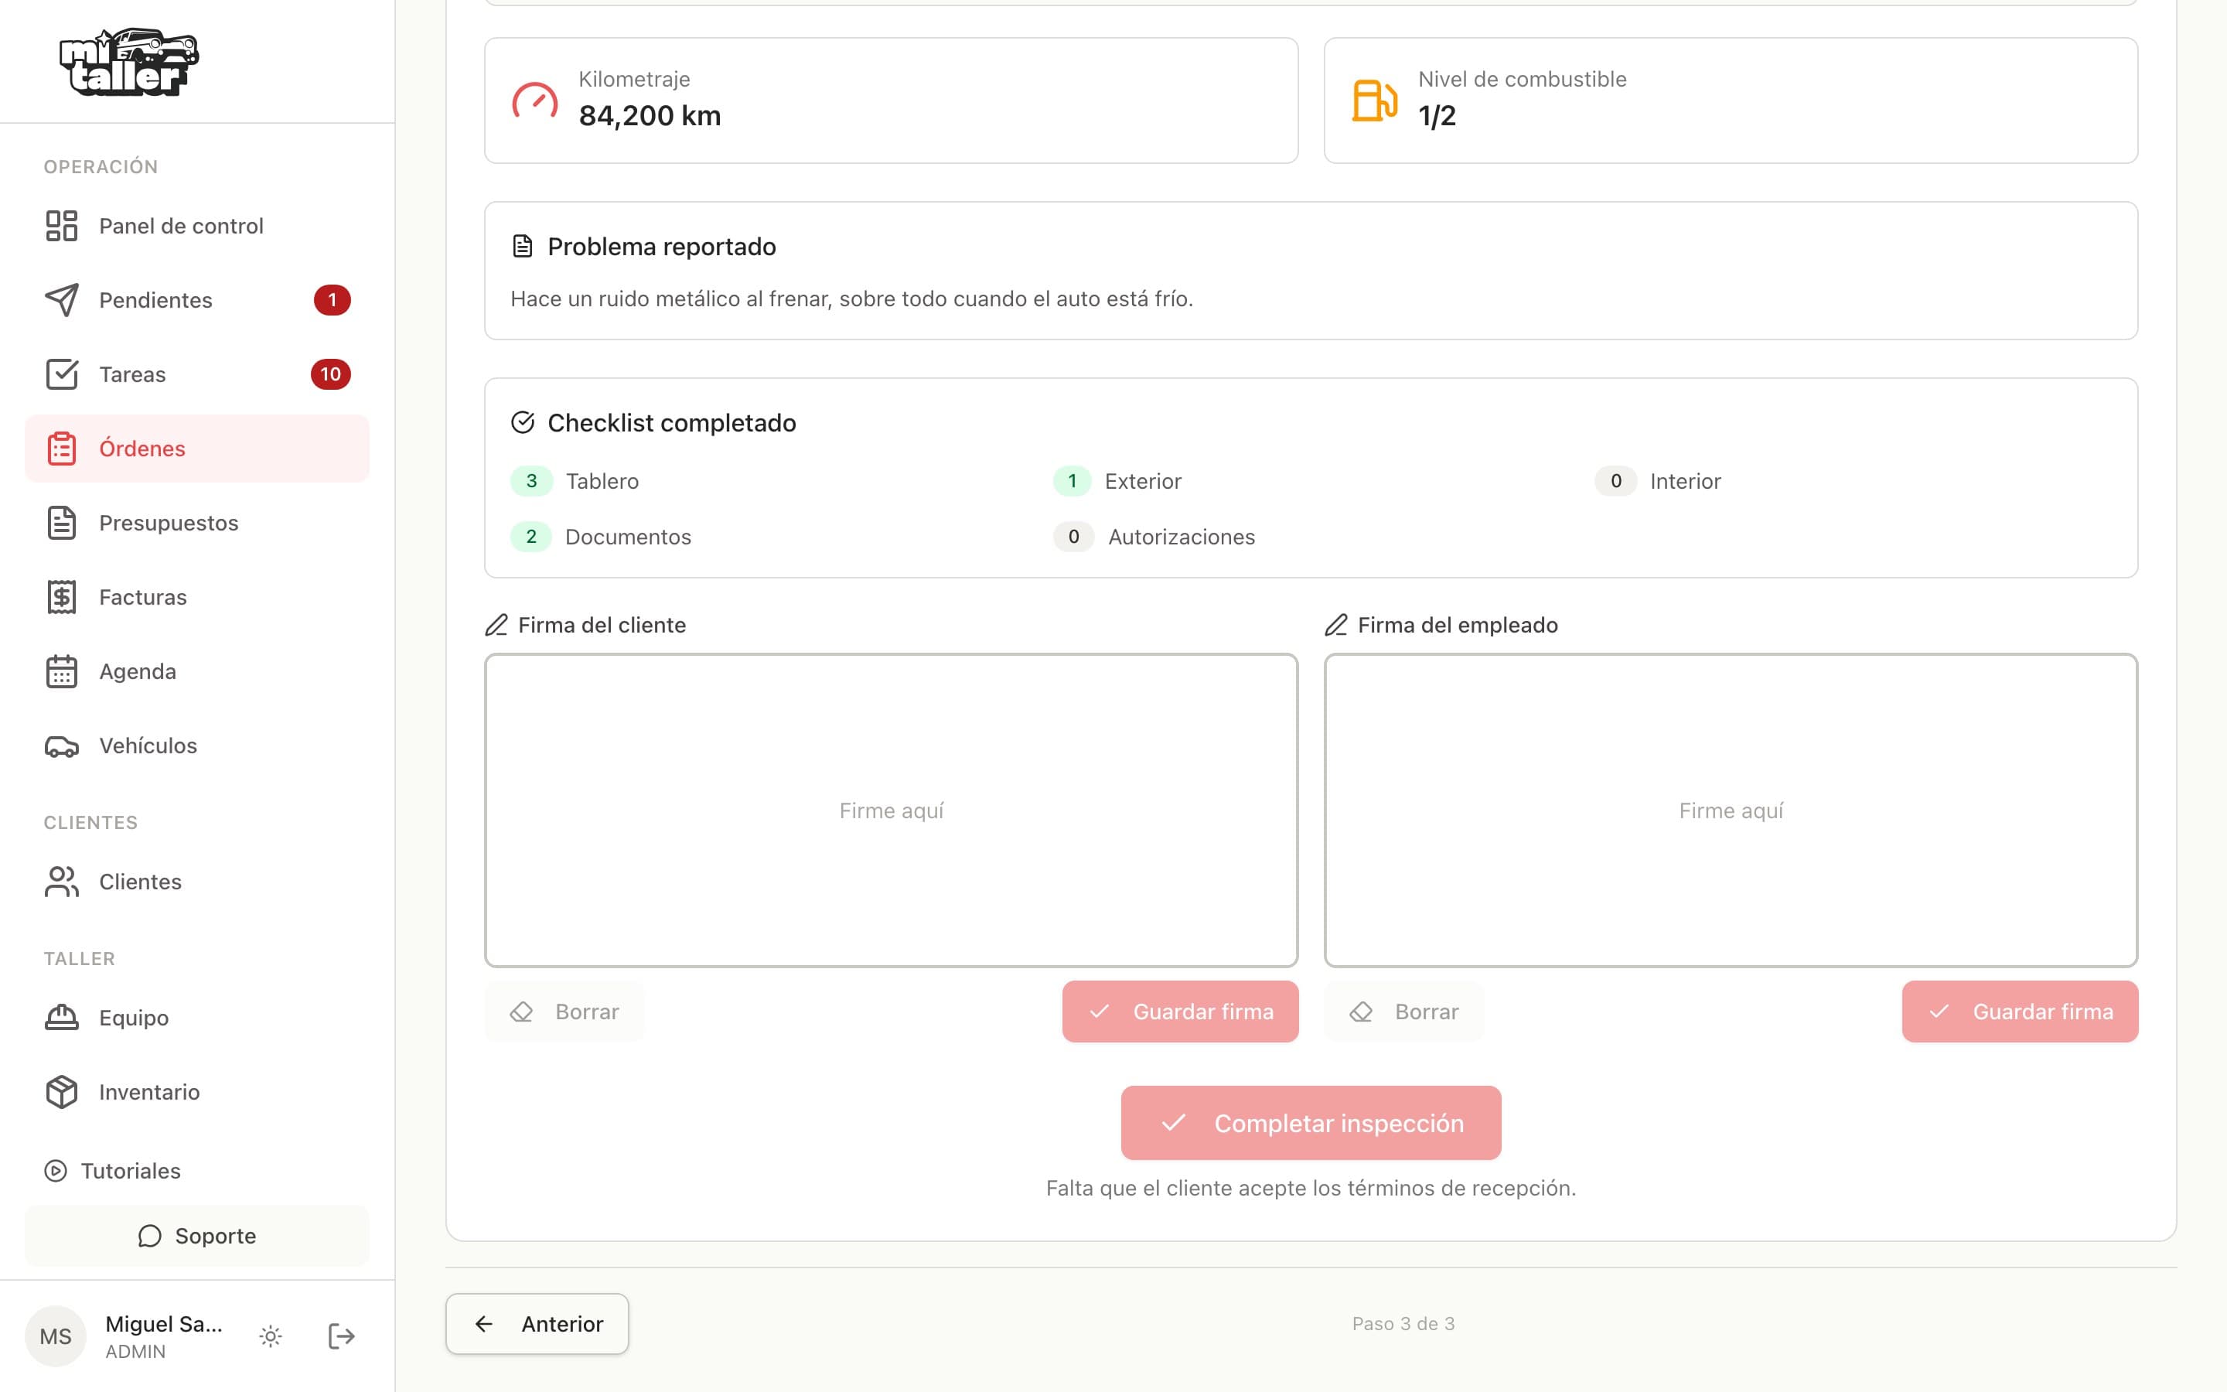The width and height of the screenshot is (2227, 1392).
Task: Click the Tareas badge showing 10
Action: 330,374
